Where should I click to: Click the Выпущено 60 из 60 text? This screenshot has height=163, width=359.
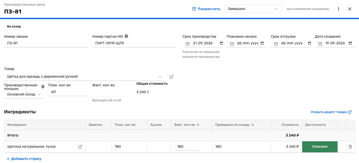tap(107, 100)
